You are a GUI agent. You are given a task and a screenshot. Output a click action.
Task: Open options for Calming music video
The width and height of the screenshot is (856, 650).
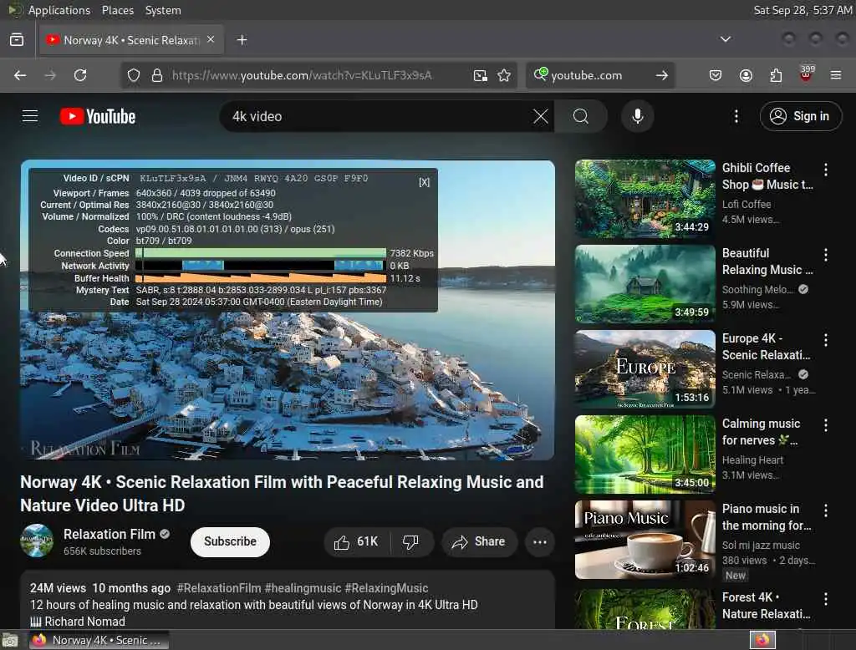tap(825, 425)
